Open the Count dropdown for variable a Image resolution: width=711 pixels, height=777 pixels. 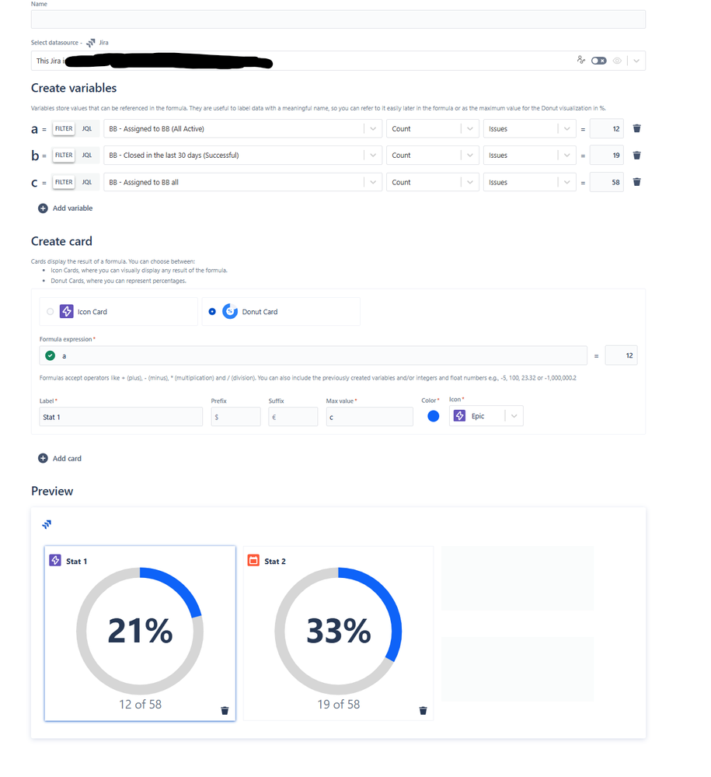click(433, 129)
